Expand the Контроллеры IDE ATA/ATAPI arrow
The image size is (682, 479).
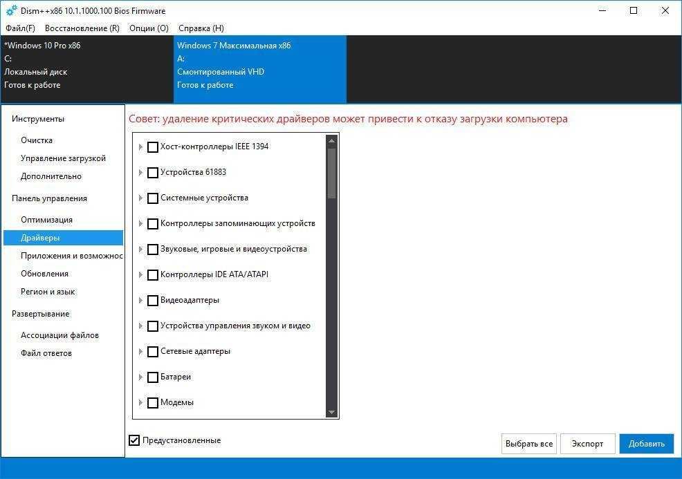tap(140, 275)
